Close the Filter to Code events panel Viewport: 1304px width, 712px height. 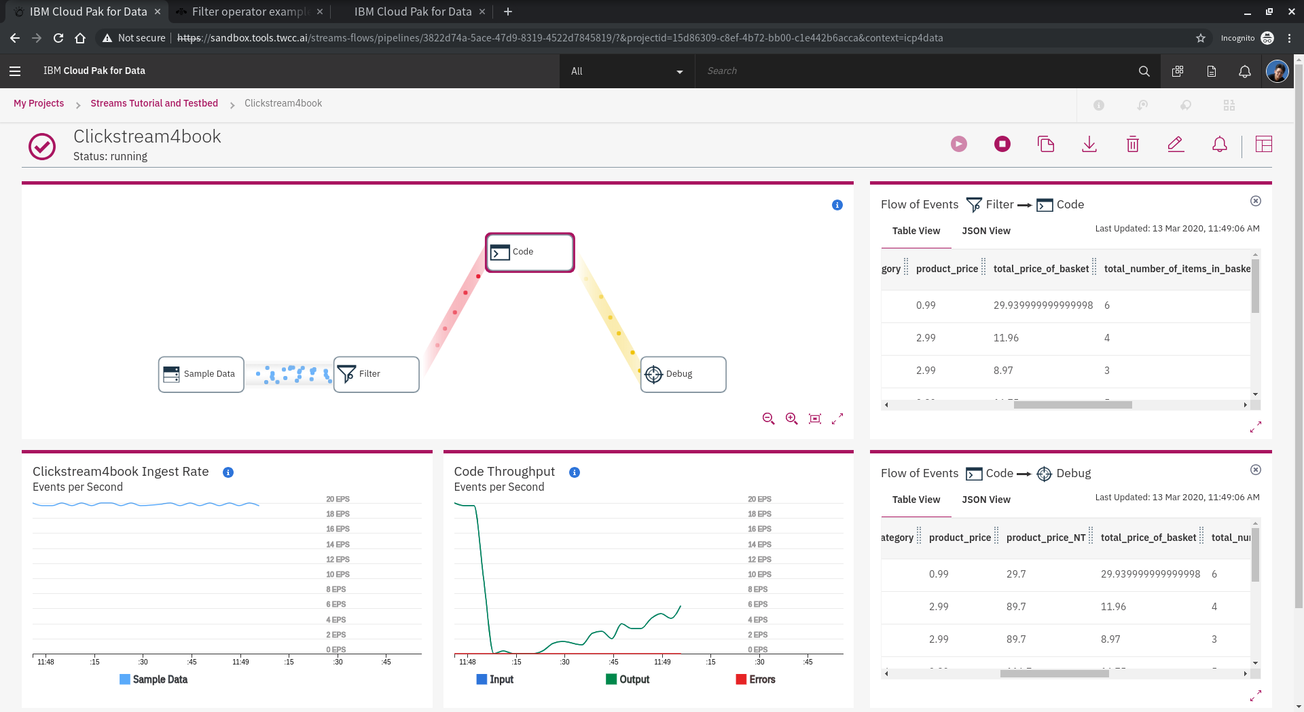point(1256,201)
